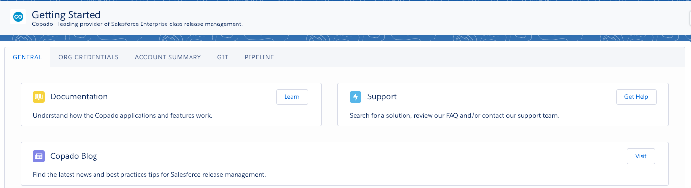Screen dimensions: 691x188
Task: Click the Documentation card heading
Action: [79, 97]
